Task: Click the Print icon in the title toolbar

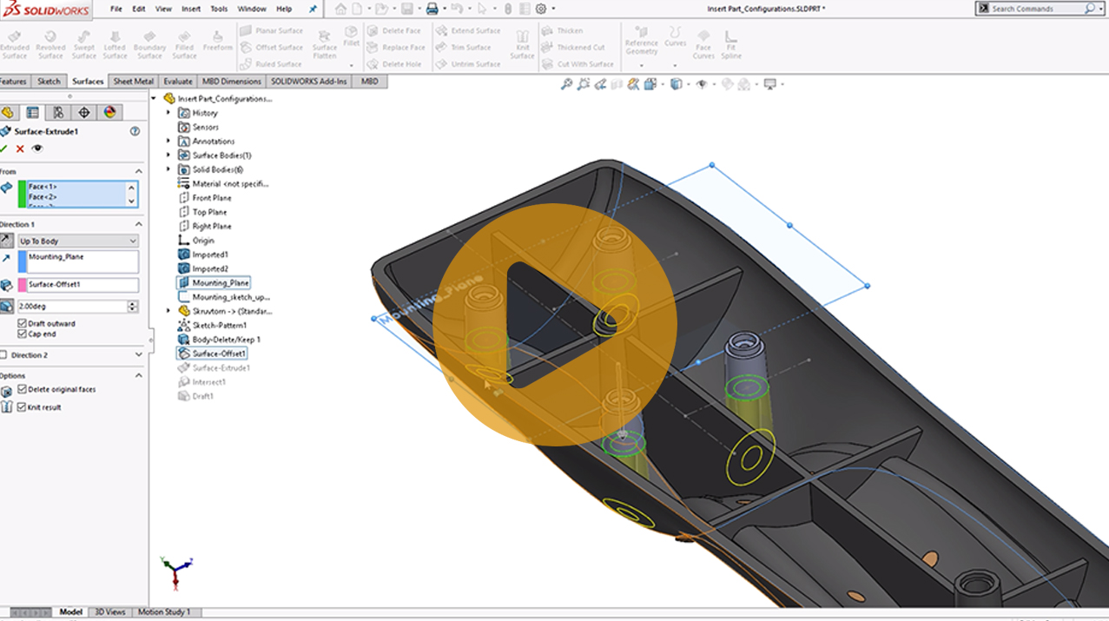Action: [432, 9]
